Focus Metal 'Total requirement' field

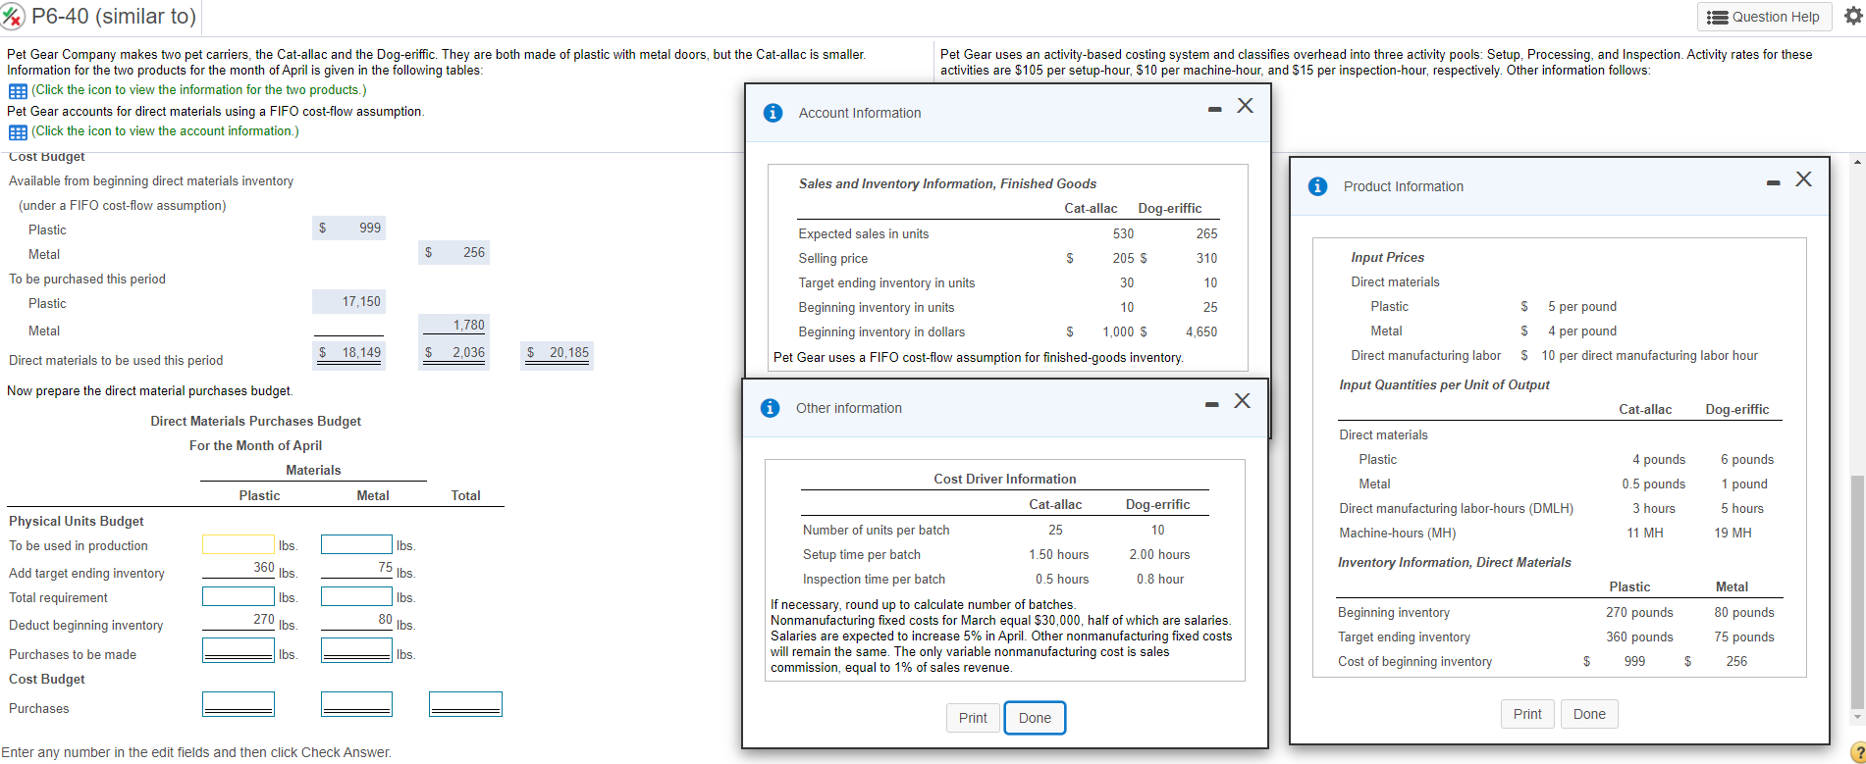coord(357,596)
